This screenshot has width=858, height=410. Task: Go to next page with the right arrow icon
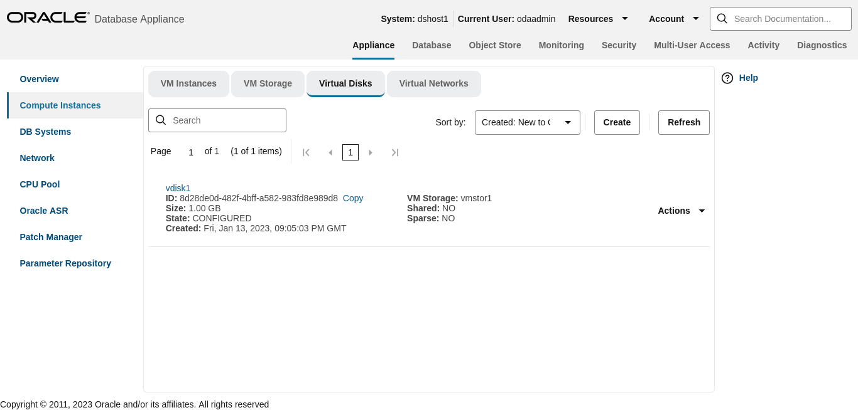point(371,152)
